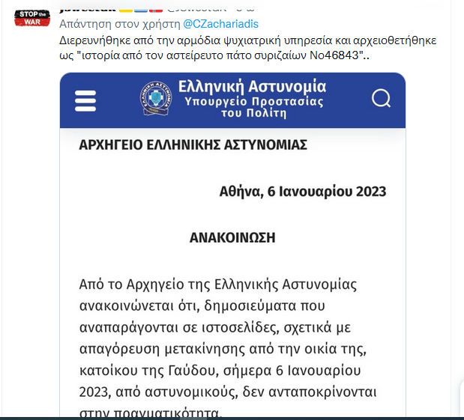Click the dark bar at the screen bottom

coord(232,419)
